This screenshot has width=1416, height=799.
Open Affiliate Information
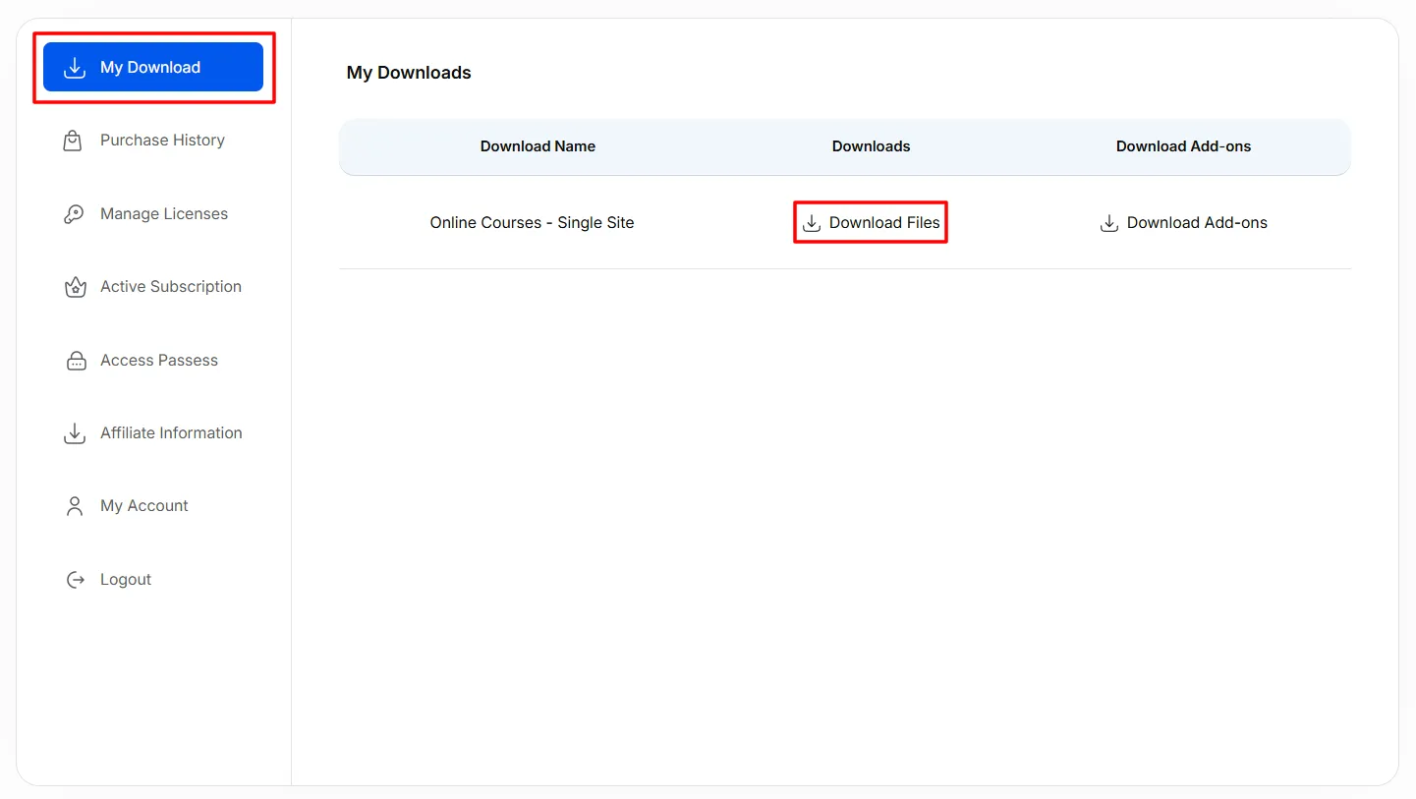point(170,432)
